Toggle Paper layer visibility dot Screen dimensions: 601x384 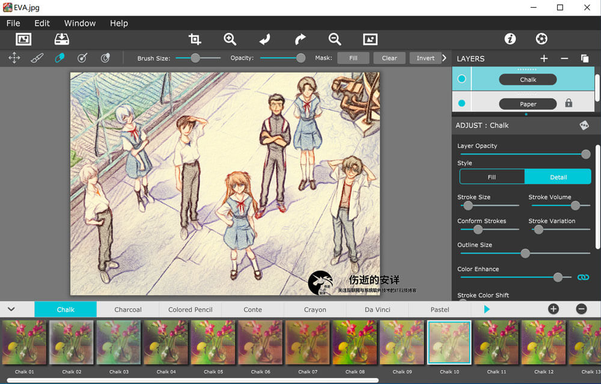(x=462, y=103)
